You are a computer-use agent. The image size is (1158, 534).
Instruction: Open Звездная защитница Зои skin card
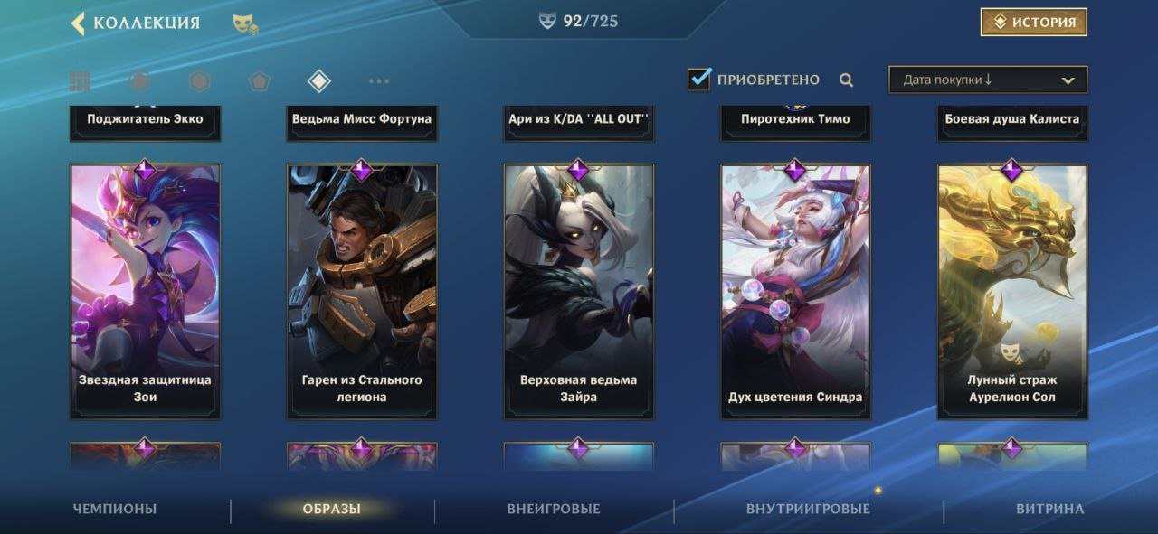(145, 291)
